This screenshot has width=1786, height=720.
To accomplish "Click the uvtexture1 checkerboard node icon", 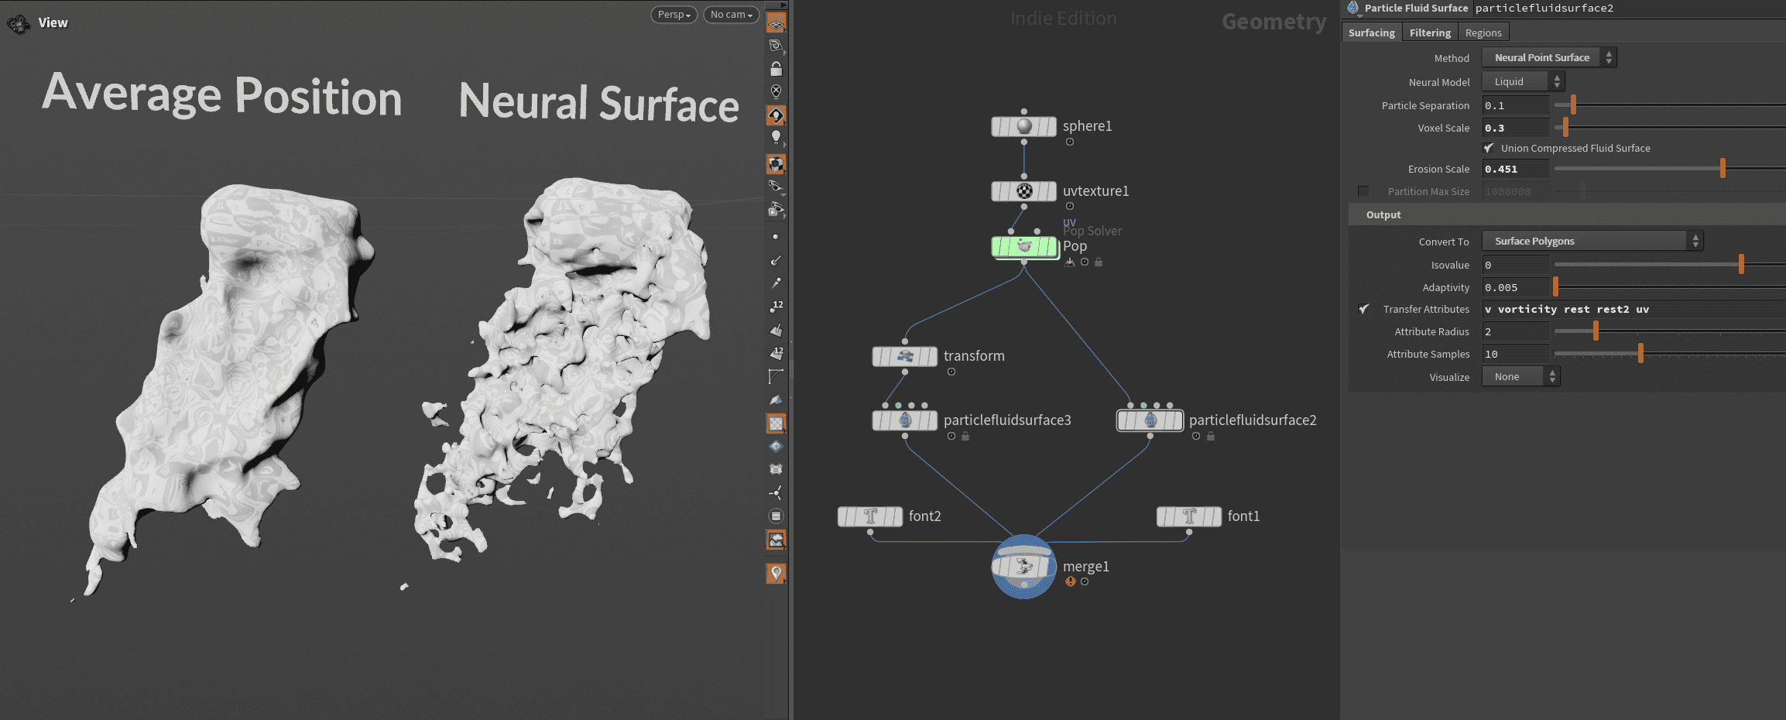I will 1023,190.
